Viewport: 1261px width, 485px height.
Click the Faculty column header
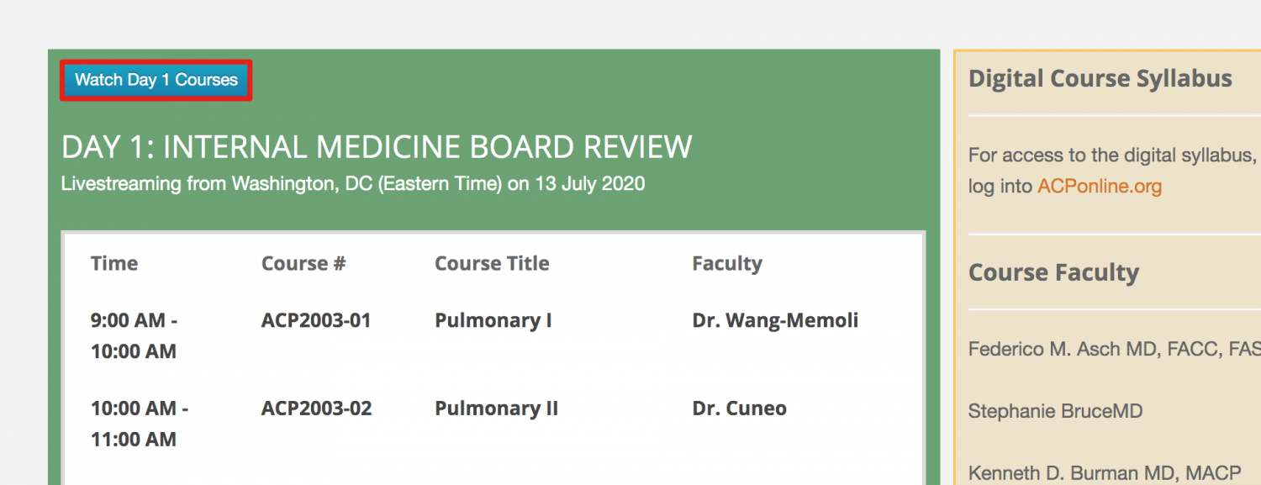727,263
